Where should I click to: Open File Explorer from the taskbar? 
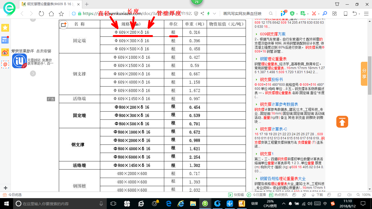193,204
